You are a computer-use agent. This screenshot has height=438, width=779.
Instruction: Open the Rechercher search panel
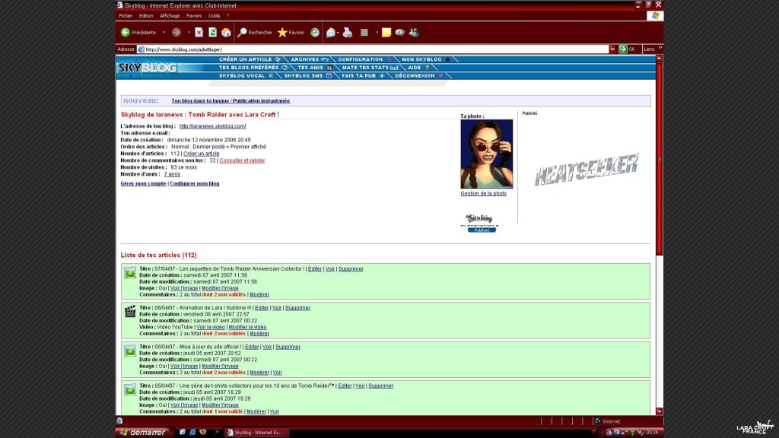(x=254, y=33)
